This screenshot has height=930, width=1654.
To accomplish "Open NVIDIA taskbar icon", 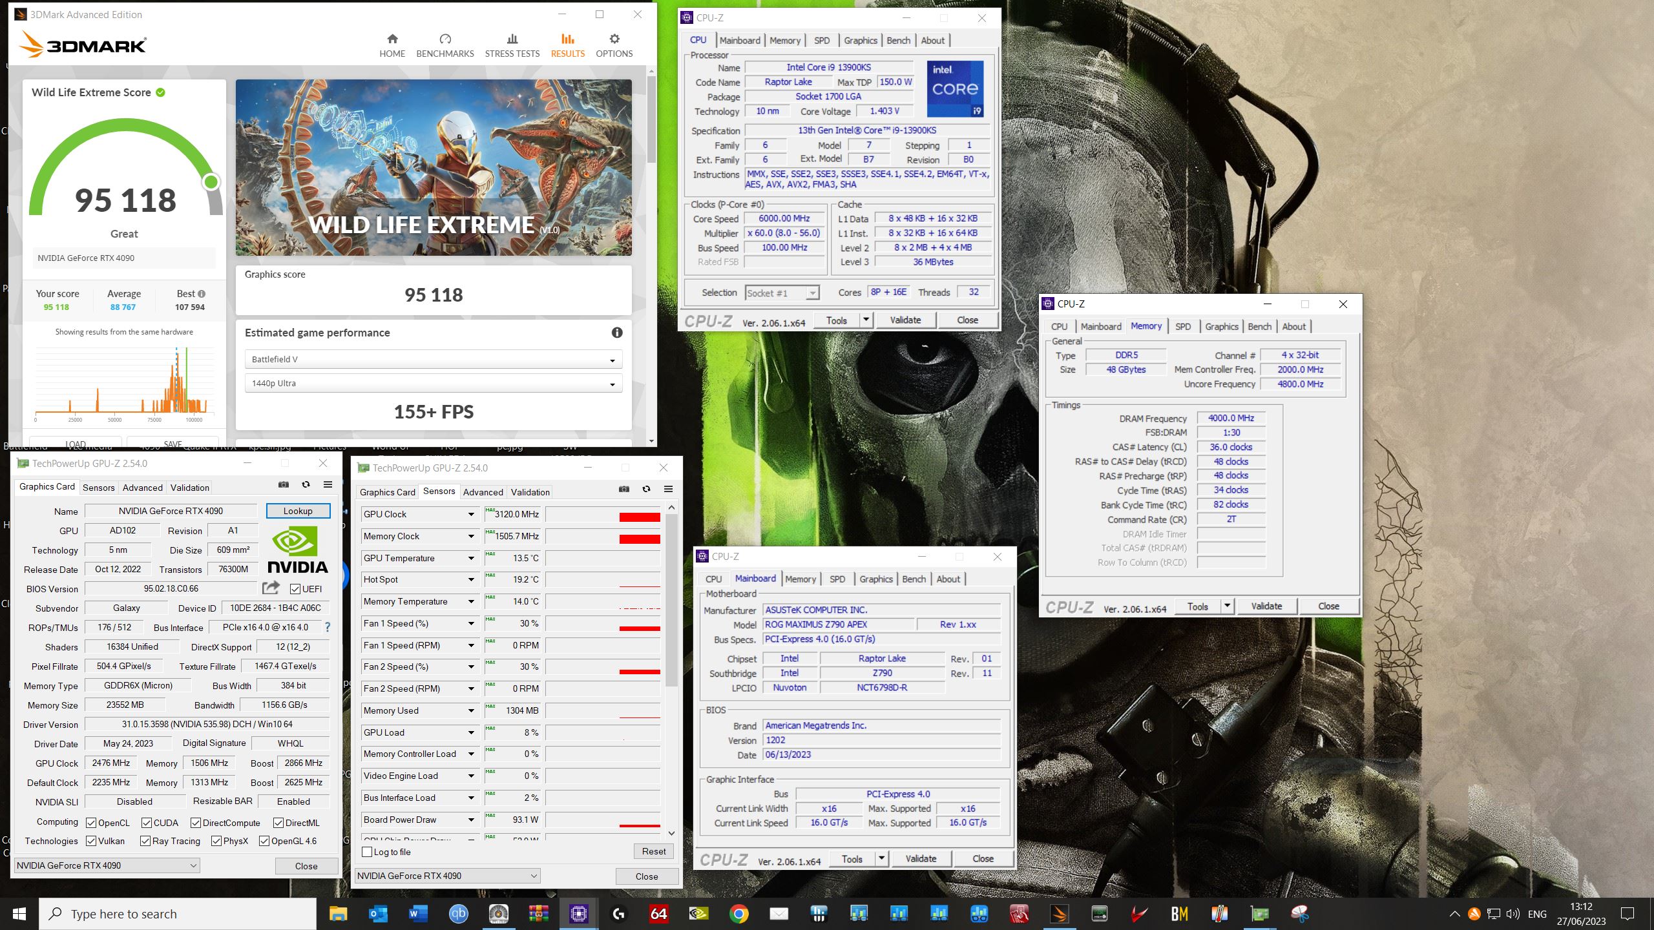I will 698,914.
